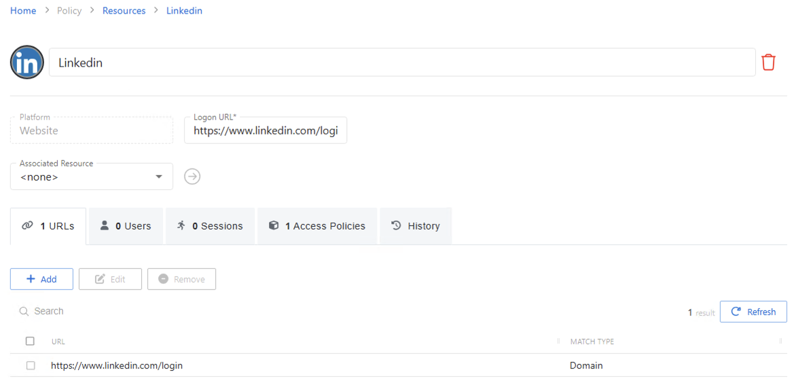The height and width of the screenshot is (387, 796).
Task: Click the MATCH TYPE column resize handle
Action: point(781,342)
